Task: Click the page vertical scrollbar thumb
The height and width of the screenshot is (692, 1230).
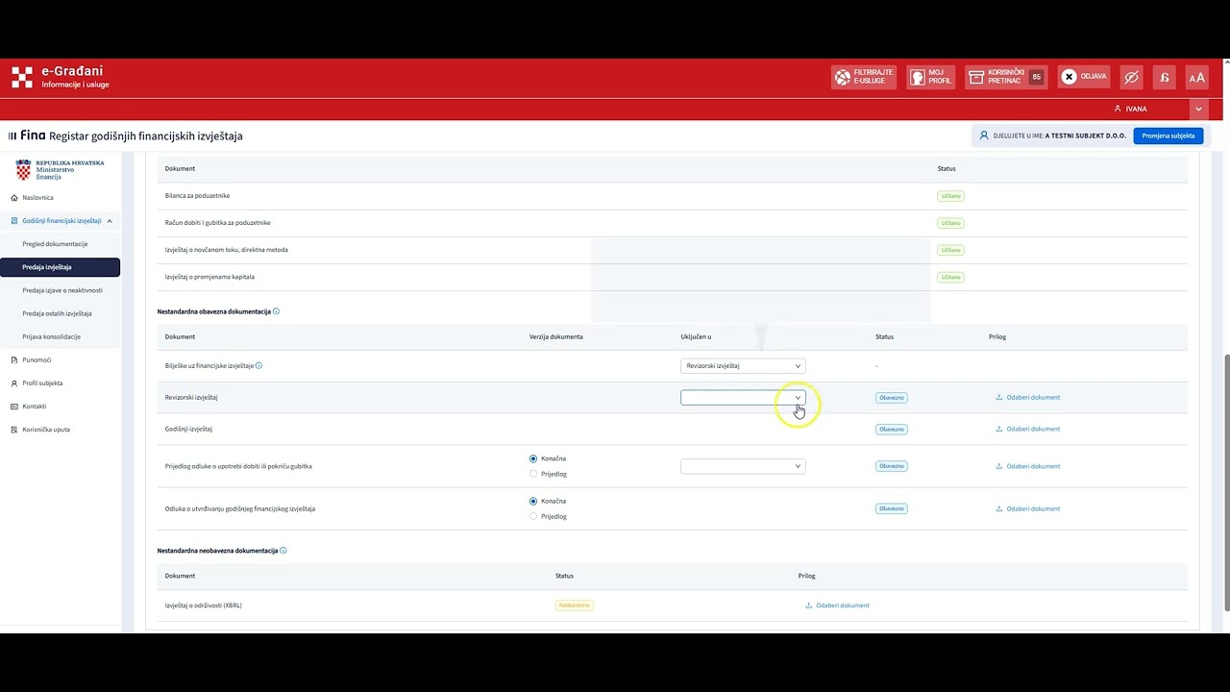Action: [x=1225, y=481]
